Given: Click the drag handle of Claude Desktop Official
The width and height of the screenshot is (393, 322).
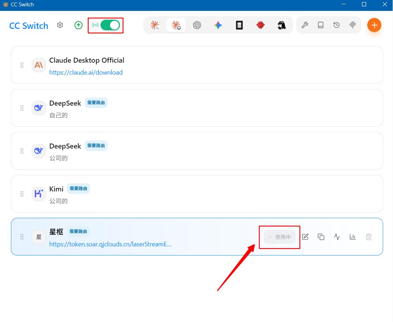Looking at the screenshot, I should pos(22,65).
